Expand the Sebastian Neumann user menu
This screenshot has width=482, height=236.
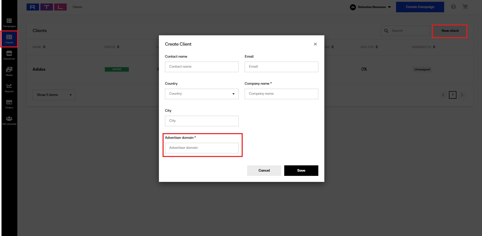[x=370, y=7]
